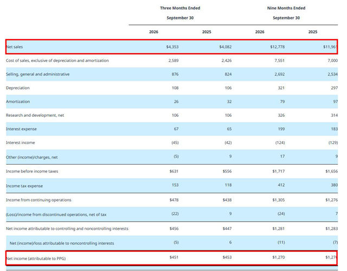
Task: Click the $453 PPG net income value
Action: (x=227, y=257)
